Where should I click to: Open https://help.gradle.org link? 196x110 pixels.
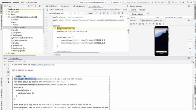(x=43, y=64)
